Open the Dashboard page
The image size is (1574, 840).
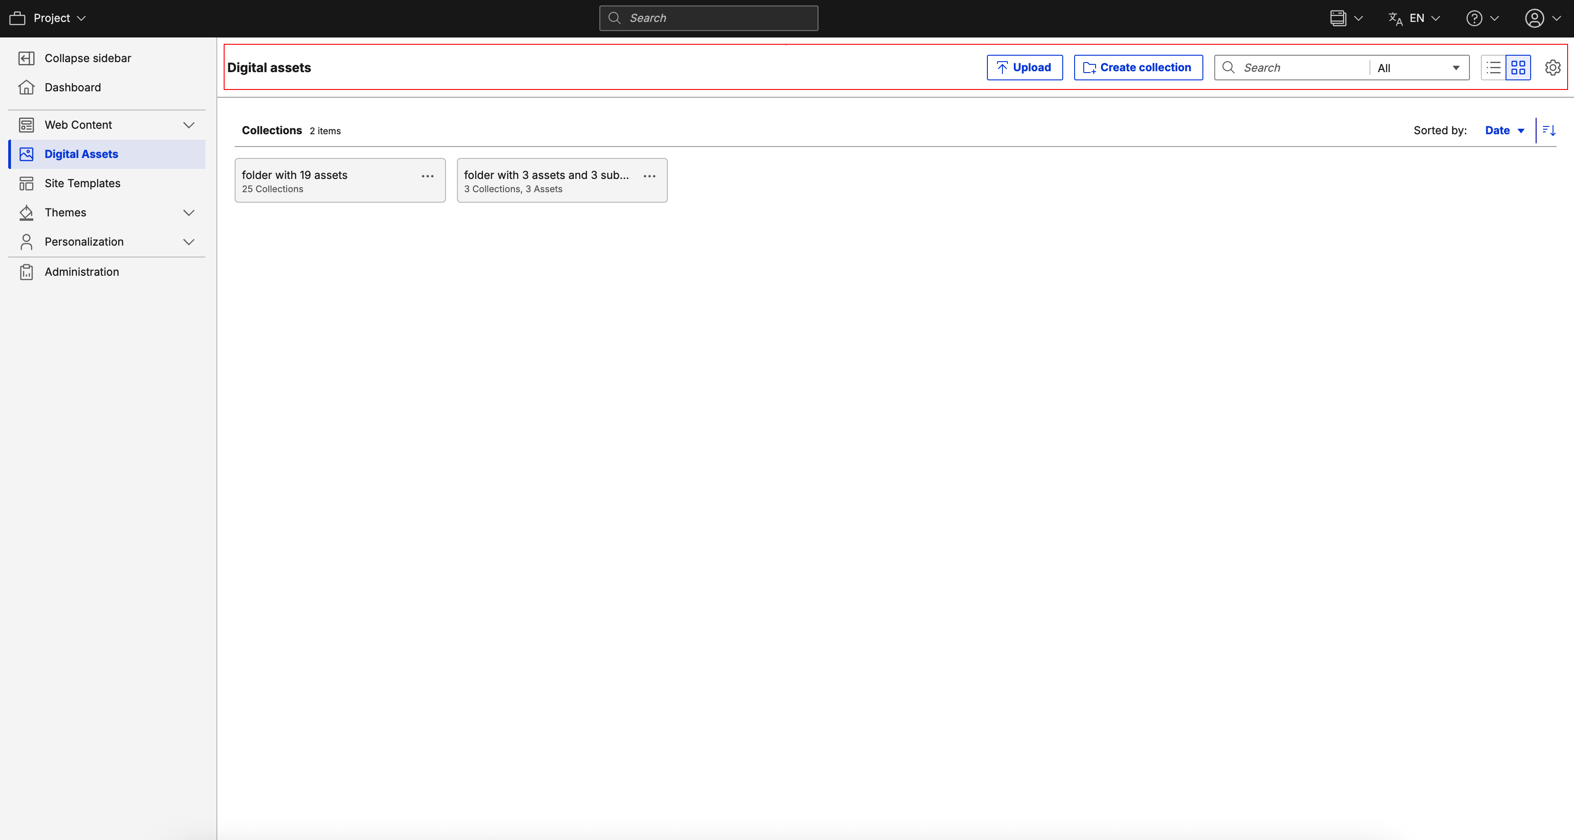pos(73,87)
